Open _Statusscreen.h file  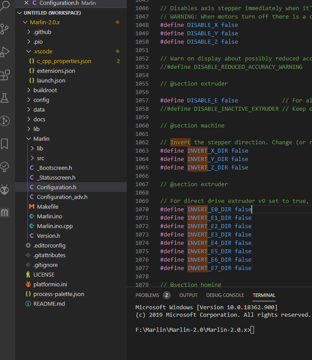click(56, 177)
